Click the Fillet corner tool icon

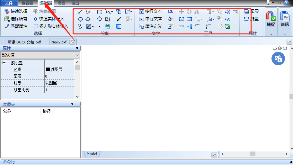coord(197,26)
